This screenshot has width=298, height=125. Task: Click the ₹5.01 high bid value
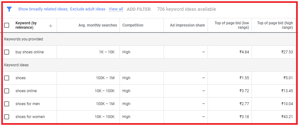click(x=288, y=78)
